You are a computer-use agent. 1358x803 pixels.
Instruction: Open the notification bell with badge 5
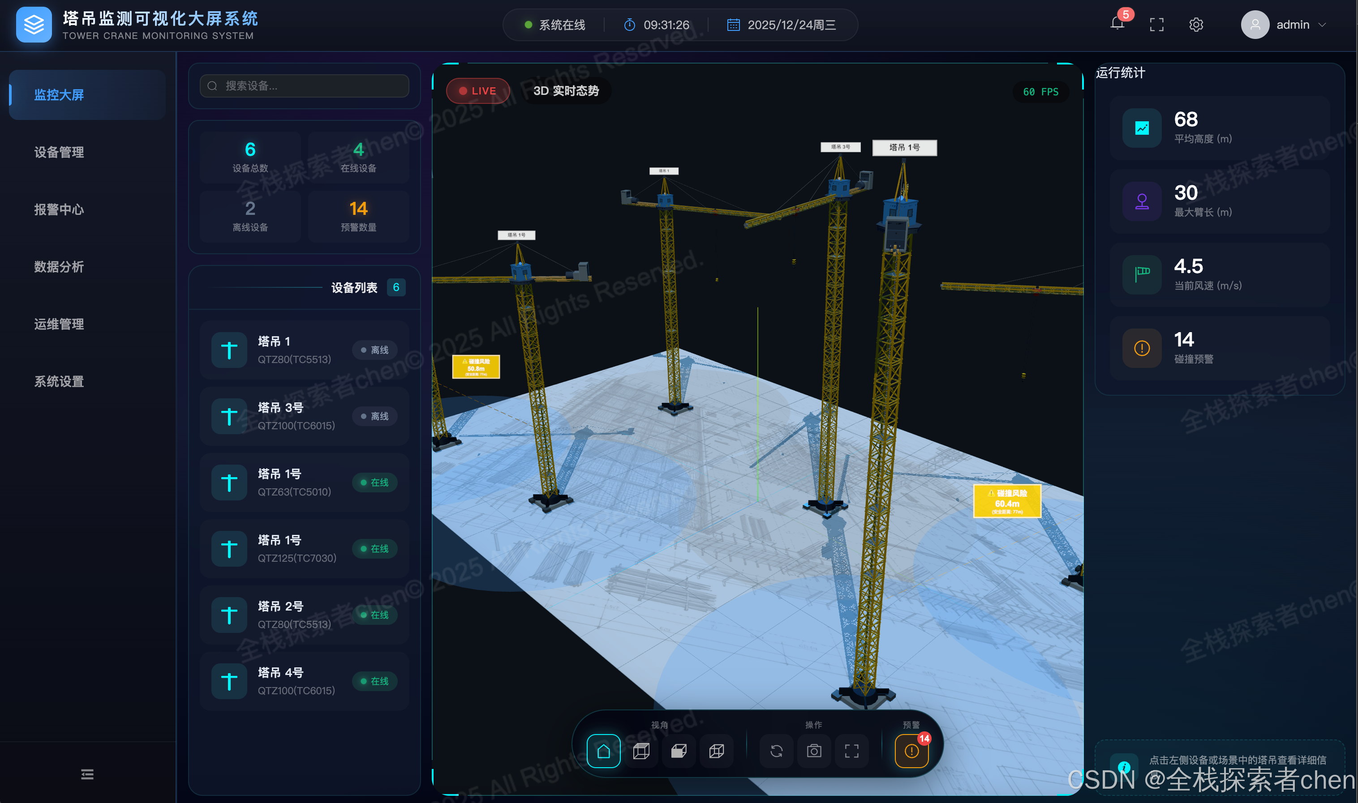[x=1117, y=23]
